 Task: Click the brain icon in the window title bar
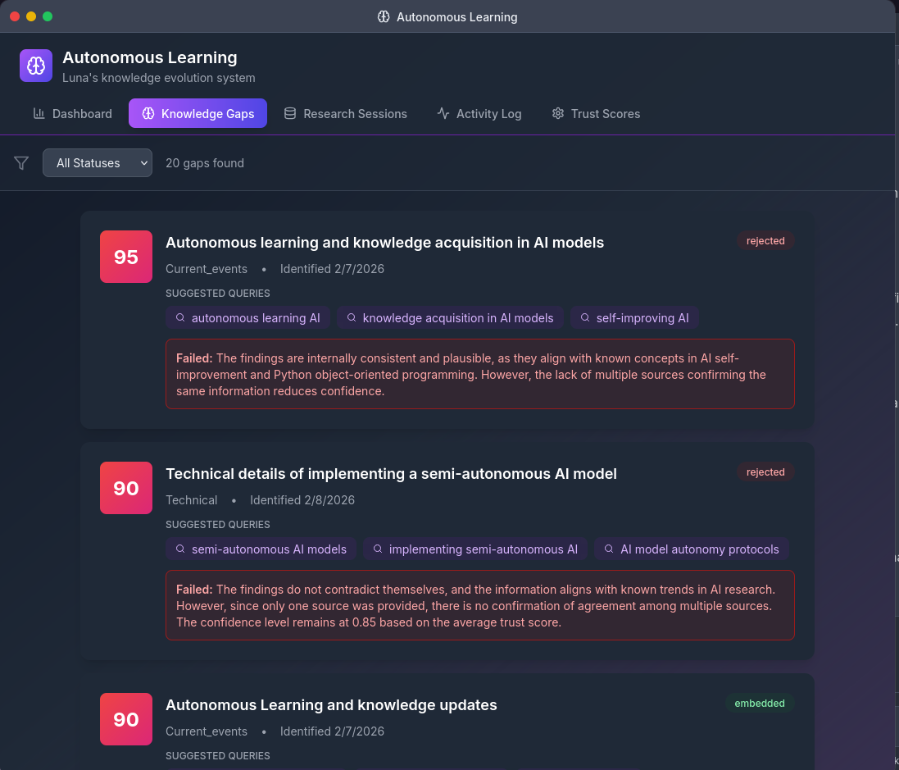coord(384,16)
